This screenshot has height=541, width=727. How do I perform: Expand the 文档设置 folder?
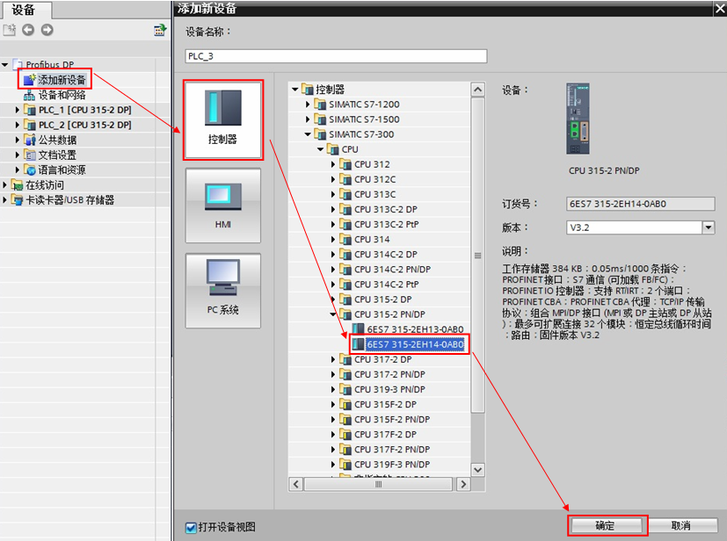pos(18,155)
